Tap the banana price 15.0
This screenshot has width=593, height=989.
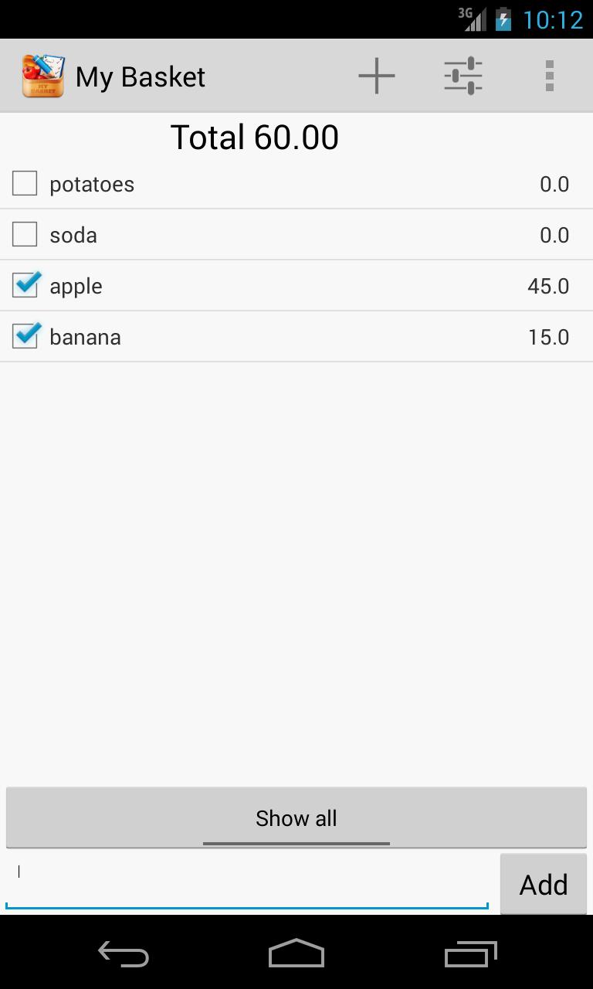[548, 338]
